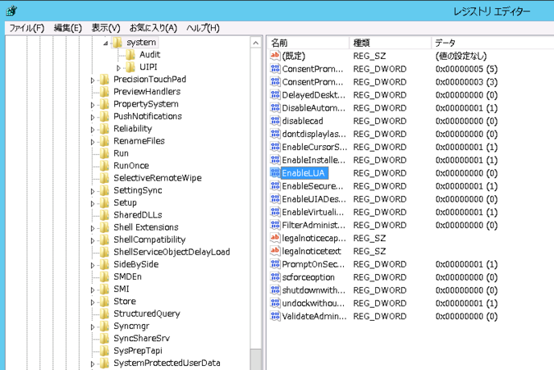Expand the Reliability key
Viewport: 554px width, 370px height.
coord(93,130)
